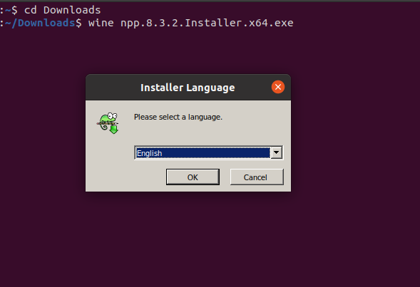
Task: Cancel the Installer Language dialog
Action: tap(257, 177)
